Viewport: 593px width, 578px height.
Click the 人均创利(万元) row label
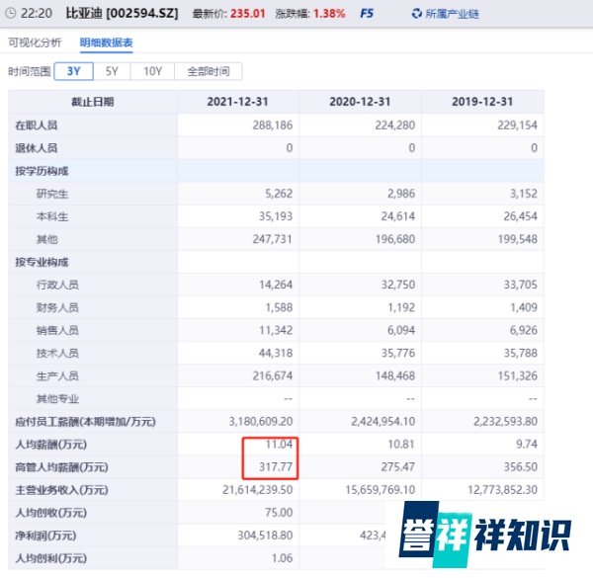[51, 558]
